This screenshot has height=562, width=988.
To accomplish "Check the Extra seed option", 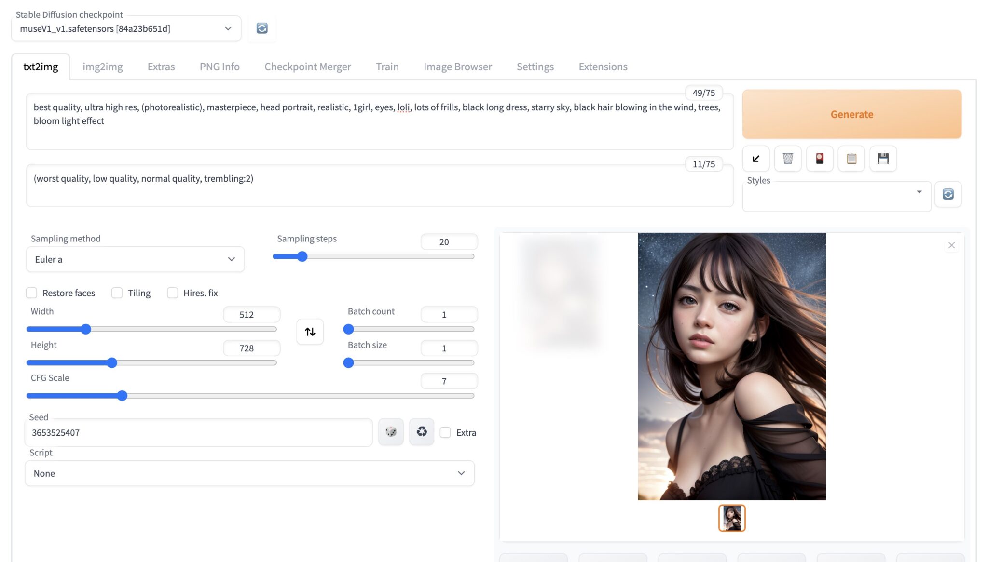I will pos(445,432).
